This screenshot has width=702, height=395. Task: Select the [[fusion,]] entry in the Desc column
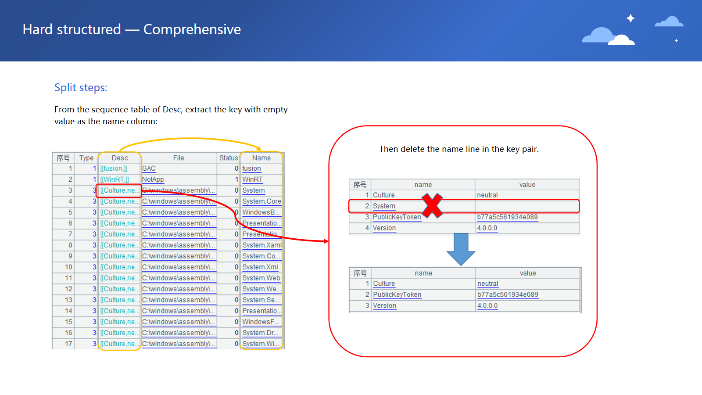[114, 169]
